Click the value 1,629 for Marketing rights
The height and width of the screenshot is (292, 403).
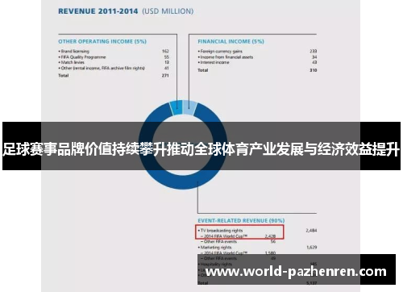[311, 247]
